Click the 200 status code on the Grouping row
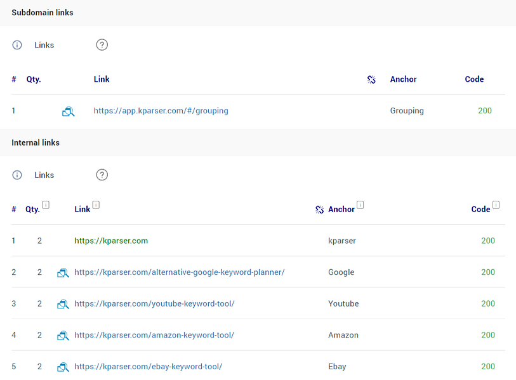Image resolution: width=516 pixels, height=380 pixels. [x=484, y=111]
